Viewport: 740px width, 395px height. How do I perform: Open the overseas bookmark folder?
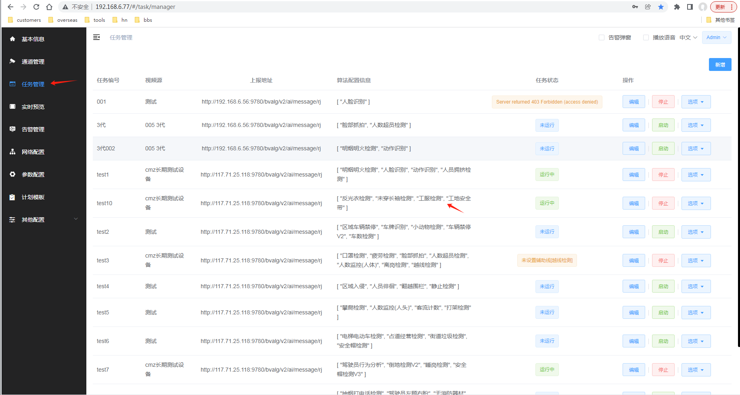(63, 20)
